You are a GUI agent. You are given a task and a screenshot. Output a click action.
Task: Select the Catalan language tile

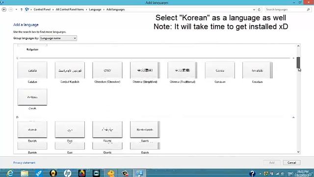tap(32, 72)
